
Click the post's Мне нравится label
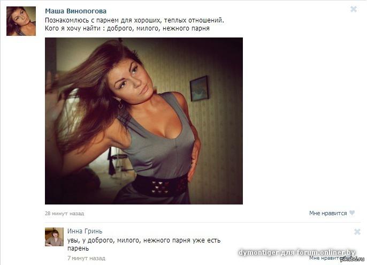point(328,213)
